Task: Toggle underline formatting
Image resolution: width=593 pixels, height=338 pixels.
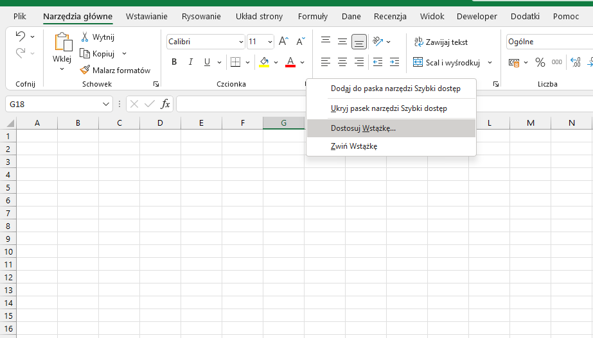Action: (207, 62)
